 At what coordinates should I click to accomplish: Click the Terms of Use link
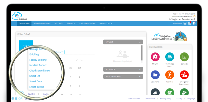150,98
